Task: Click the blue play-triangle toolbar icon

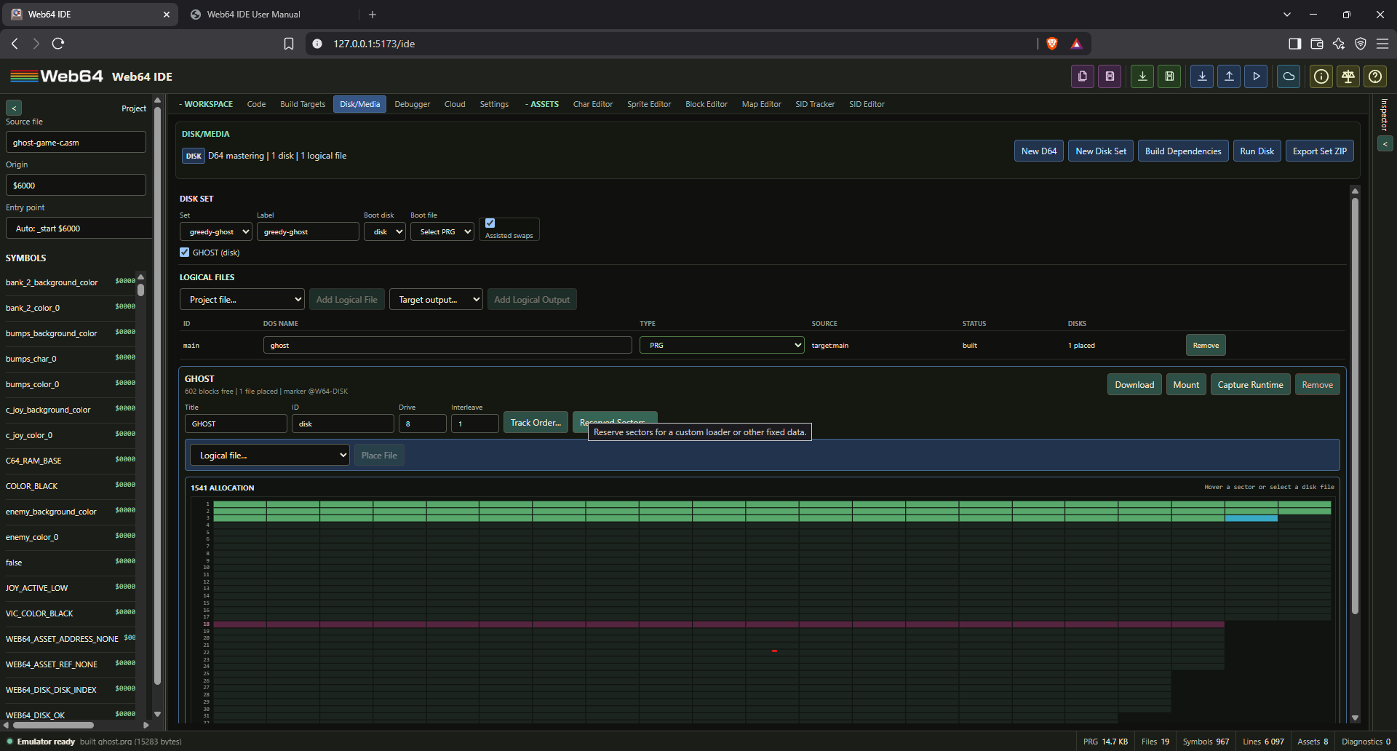Action: 1256,76
